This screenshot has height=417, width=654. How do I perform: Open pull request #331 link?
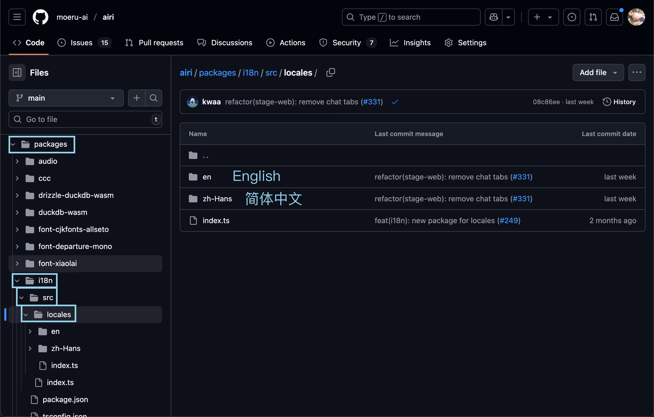coord(372,102)
